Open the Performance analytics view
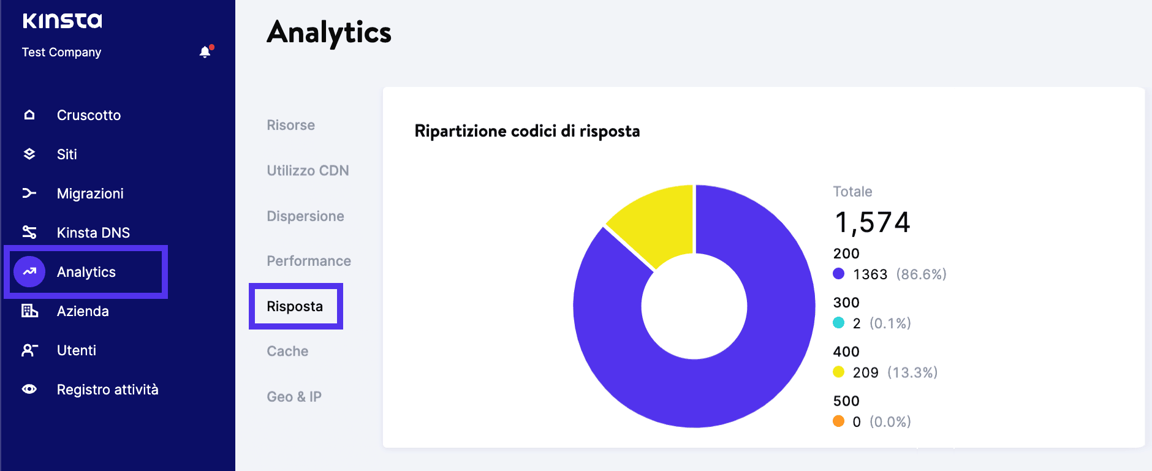 308,260
